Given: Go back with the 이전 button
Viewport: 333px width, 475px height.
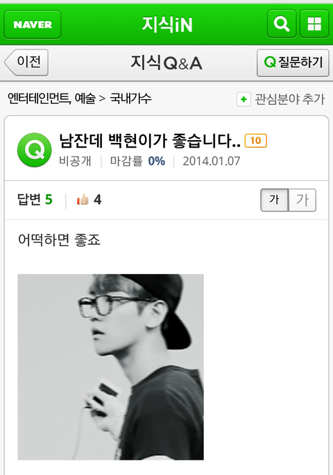Looking at the screenshot, I should click(x=26, y=62).
